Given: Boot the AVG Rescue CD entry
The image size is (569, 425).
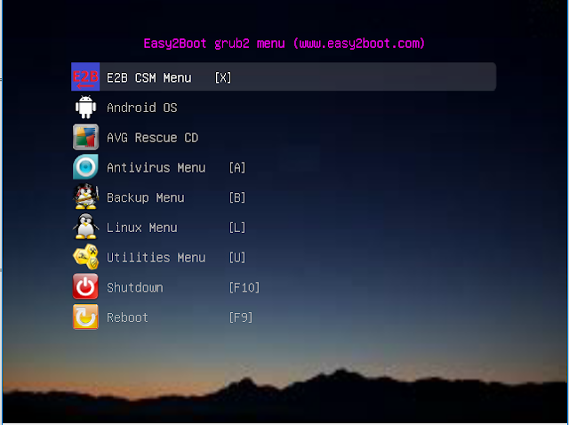Looking at the screenshot, I should coord(152,138).
